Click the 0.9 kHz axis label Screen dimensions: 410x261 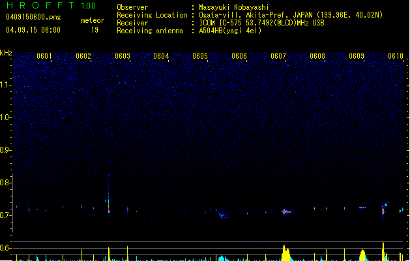tap(5, 150)
